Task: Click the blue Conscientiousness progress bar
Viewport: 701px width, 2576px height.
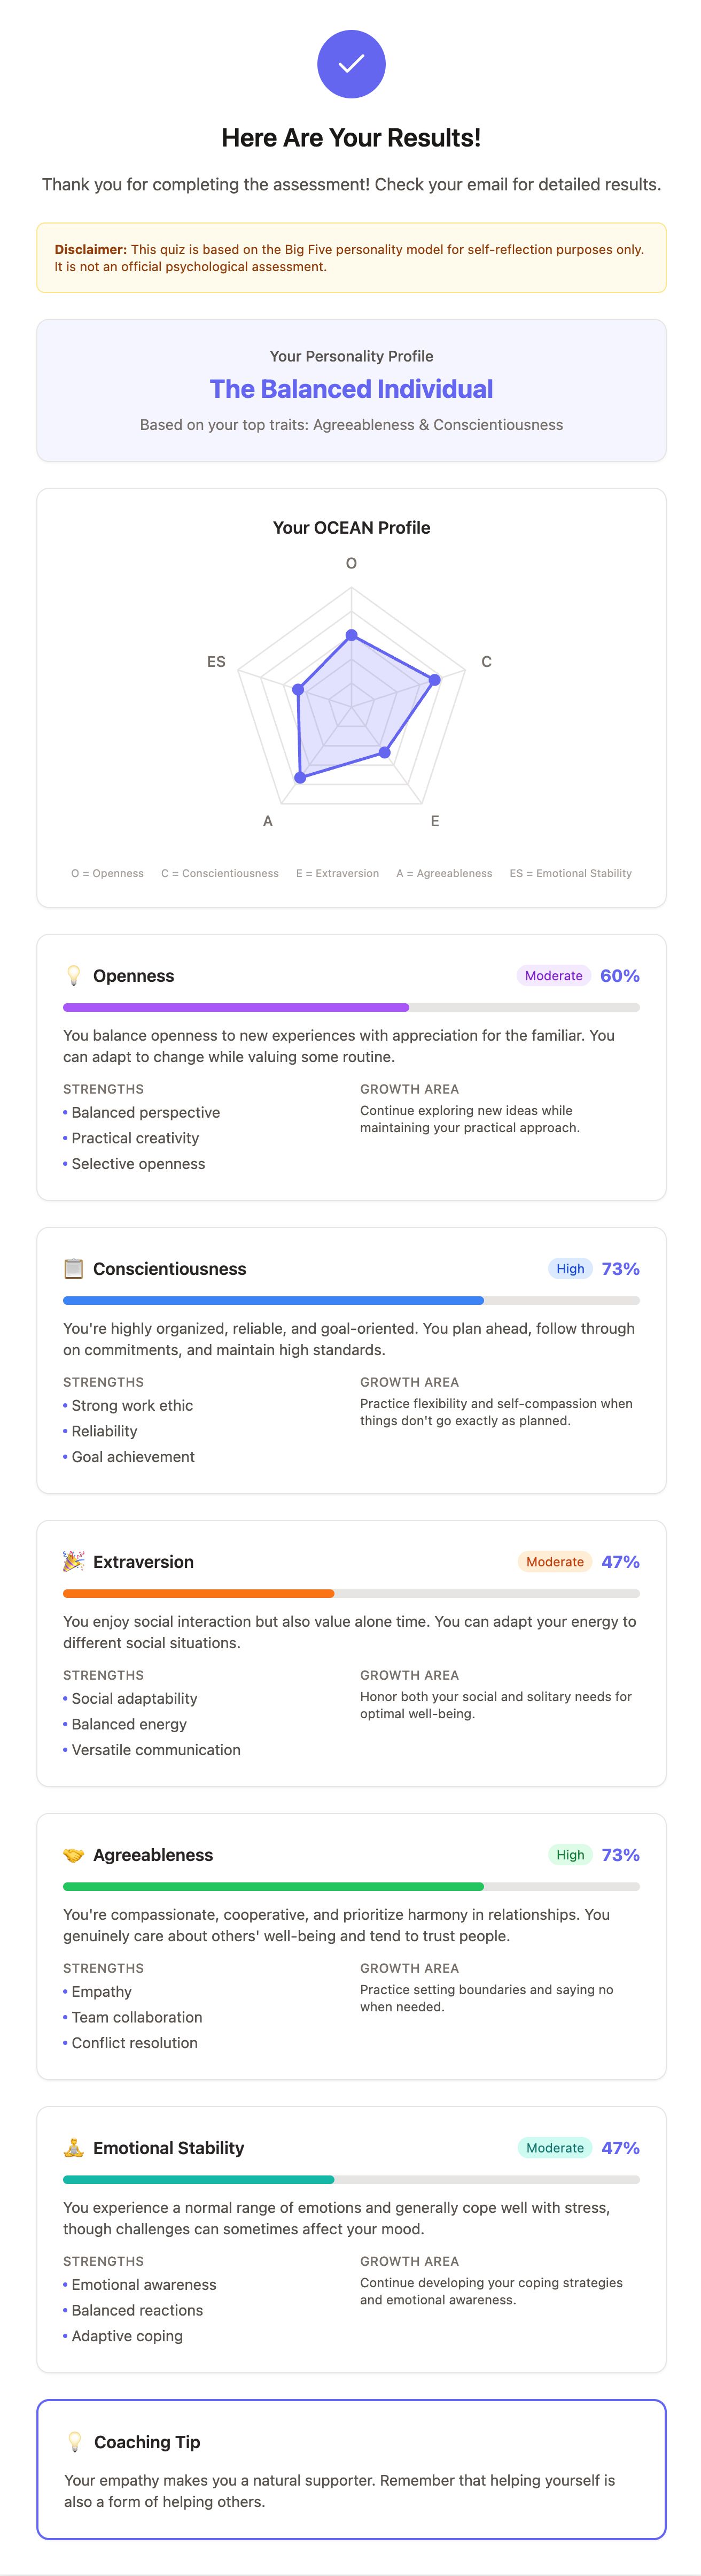Action: point(274,1300)
